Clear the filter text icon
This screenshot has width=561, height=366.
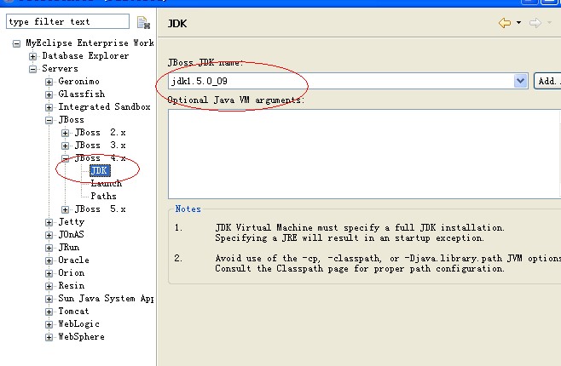pyautogui.click(x=143, y=22)
